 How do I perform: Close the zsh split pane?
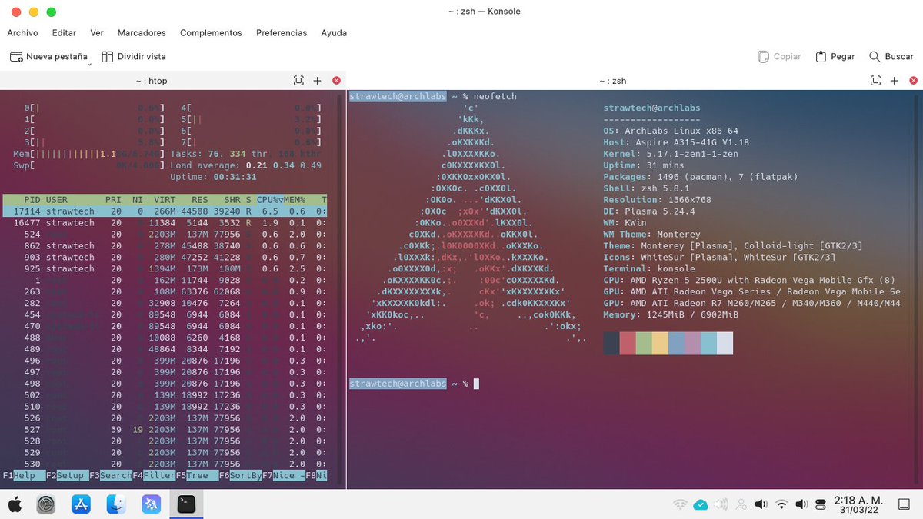point(913,81)
